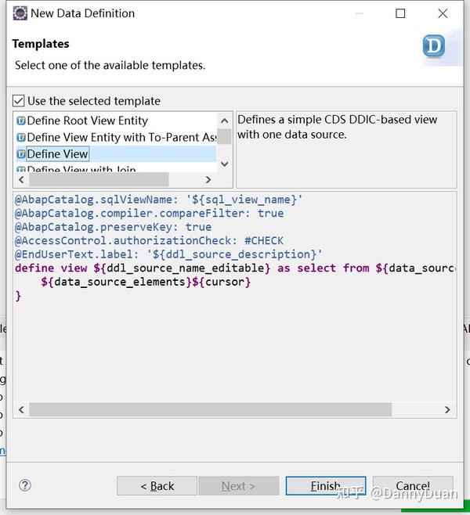Viewport: 470px width, 515px height.
Task: Click the Define Root View Entity icon
Action: 21,121
